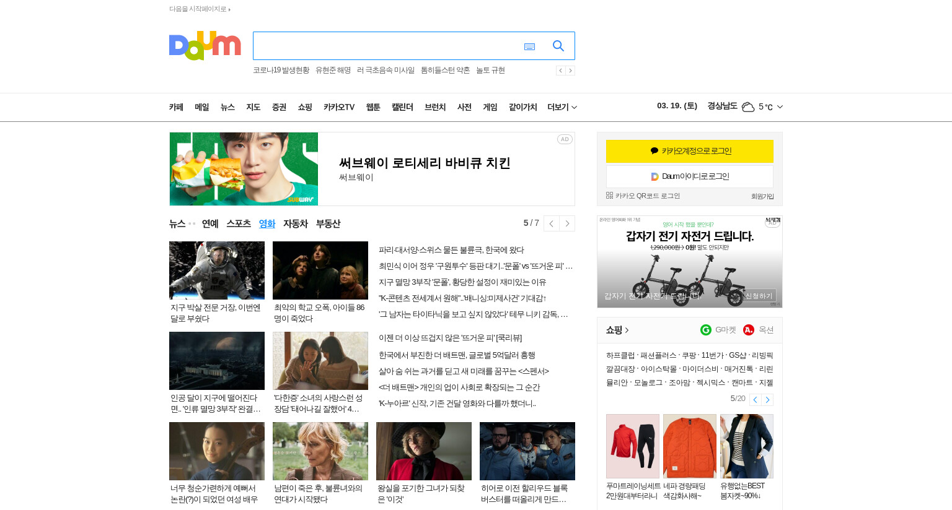Image resolution: width=952 pixels, height=510 pixels.
Task: Select the 자동차 news tab
Action: 296,223
